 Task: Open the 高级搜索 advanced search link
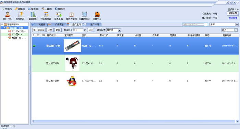(233, 18)
